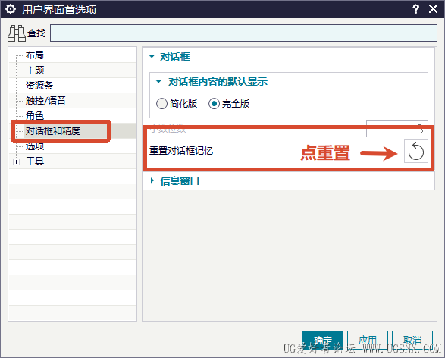Click the 小数位数 value field

(x=396, y=128)
